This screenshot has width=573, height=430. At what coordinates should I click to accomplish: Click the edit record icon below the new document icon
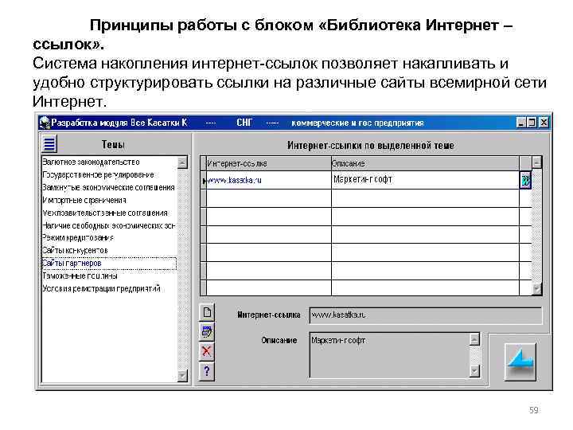(207, 331)
